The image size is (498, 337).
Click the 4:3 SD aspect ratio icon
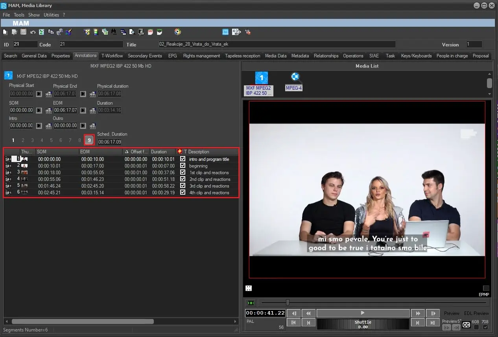[x=236, y=32]
